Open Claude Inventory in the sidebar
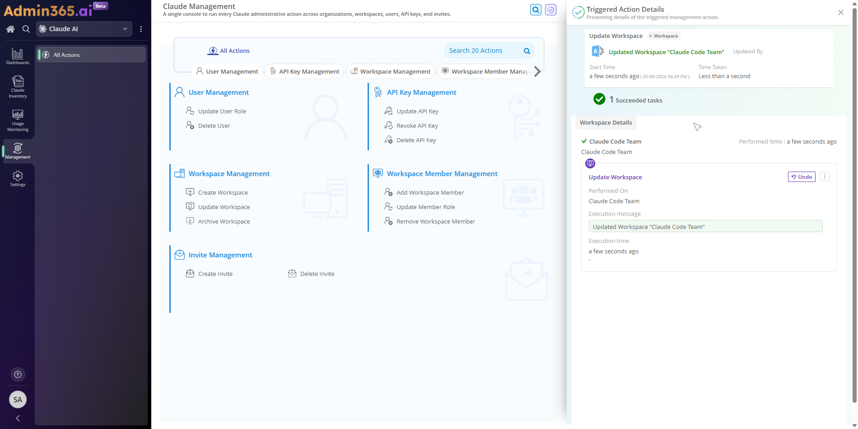858x429 pixels. point(18,87)
